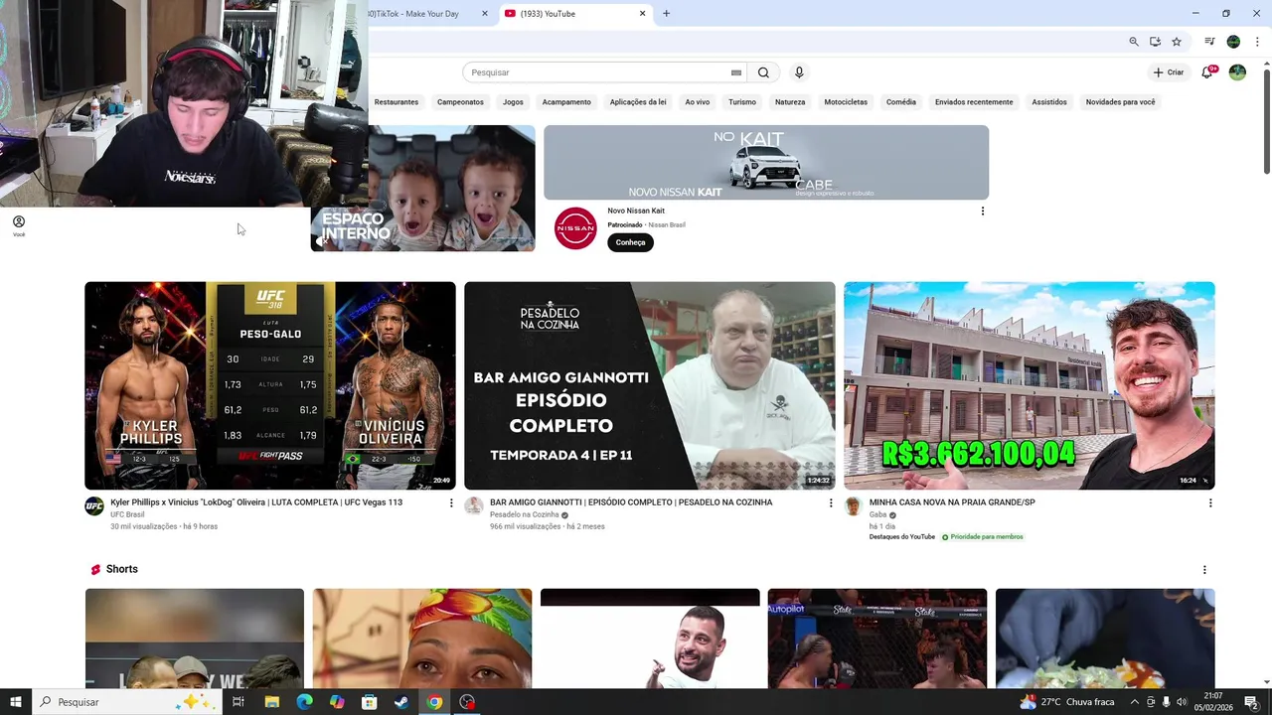Viewport: 1272px width, 715px height.
Task: Open Windows Start menu
Action: click(16, 702)
